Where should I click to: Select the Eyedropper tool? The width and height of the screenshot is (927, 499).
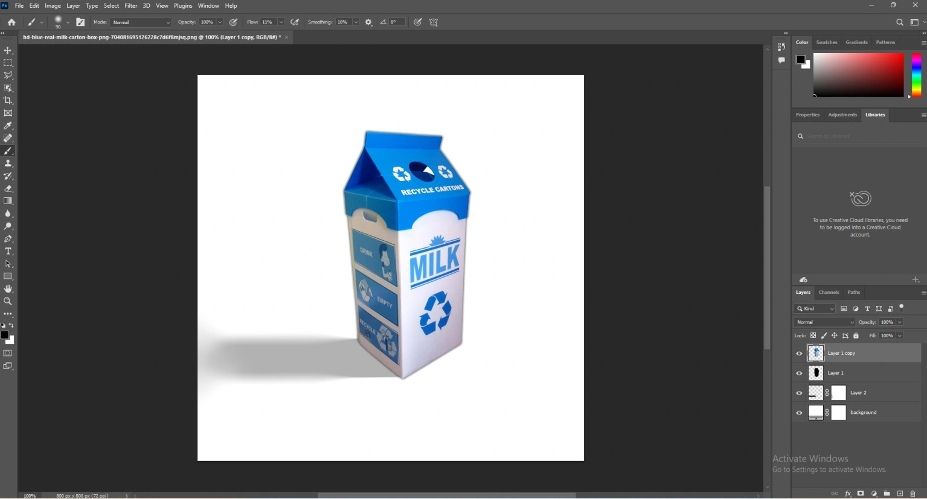pyautogui.click(x=8, y=126)
